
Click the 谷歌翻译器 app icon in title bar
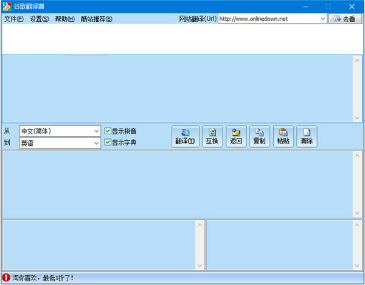click(x=7, y=6)
